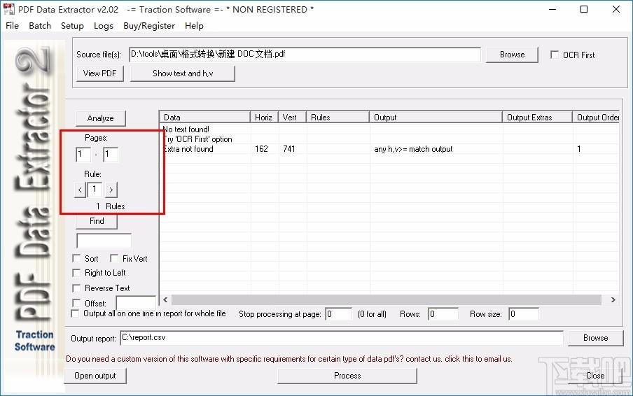Click the Offset value field
The image size is (633, 396).
click(x=136, y=303)
